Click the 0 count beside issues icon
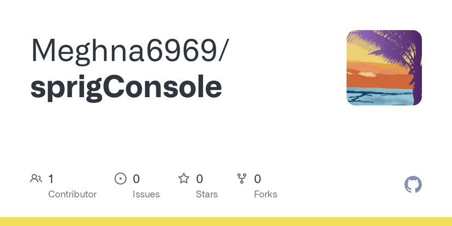452x226 pixels. [x=136, y=179]
